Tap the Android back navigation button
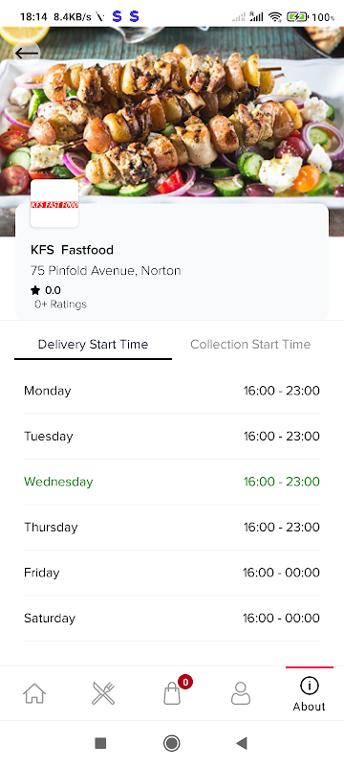The height and width of the screenshot is (766, 344). click(x=242, y=744)
